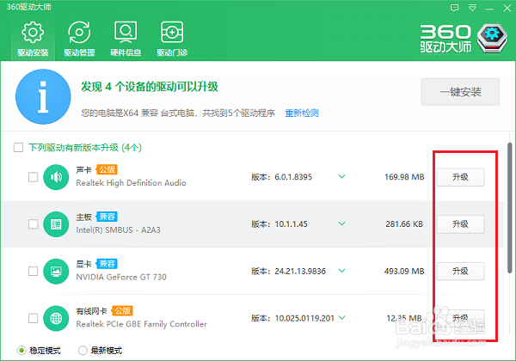Open the title bar dropdown menu icon
This screenshot has height=361, width=516.
(x=472, y=8)
